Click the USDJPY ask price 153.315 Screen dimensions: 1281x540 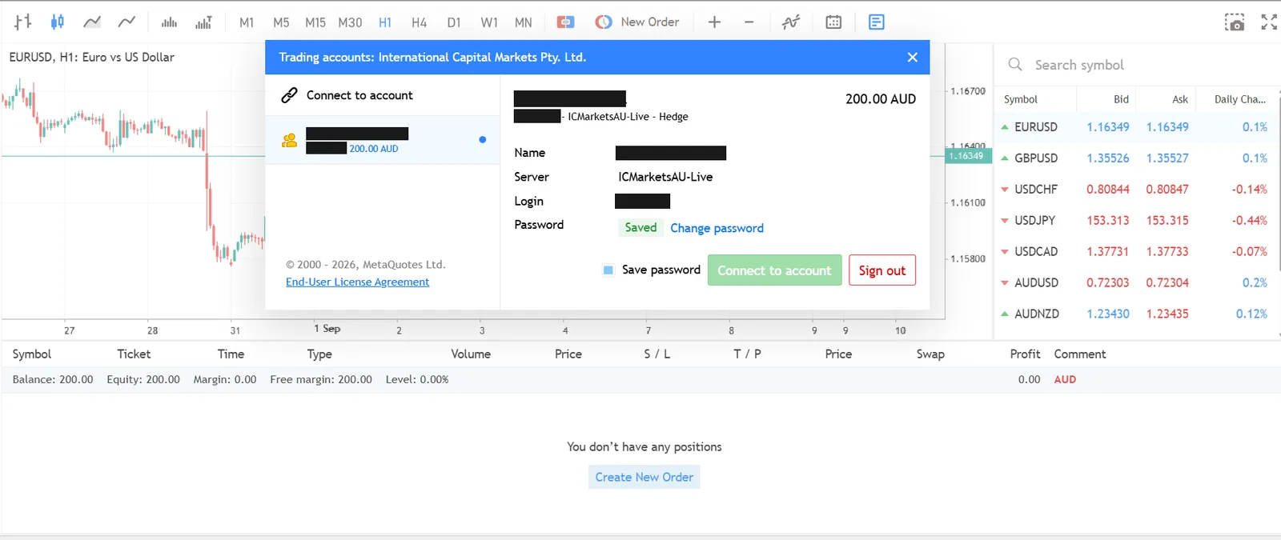(x=1167, y=221)
